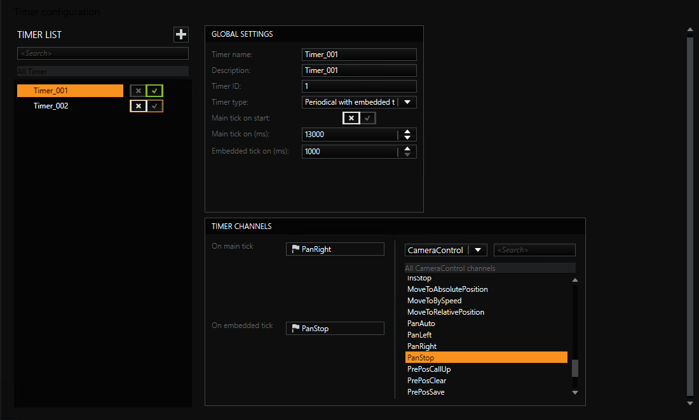
Task: Open the Timer type dropdown
Action: 407,102
